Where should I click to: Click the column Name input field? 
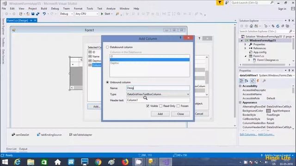[158, 88]
